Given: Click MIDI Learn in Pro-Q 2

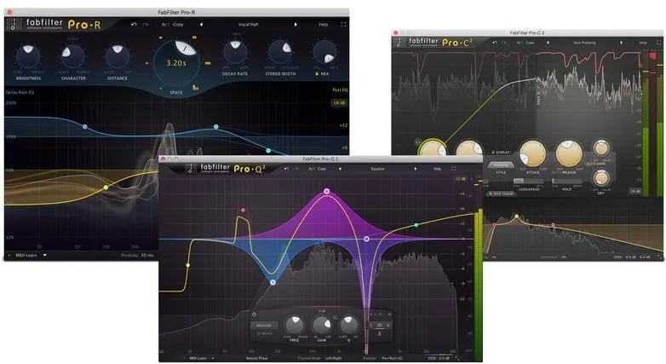Looking at the screenshot, I should click(198, 358).
